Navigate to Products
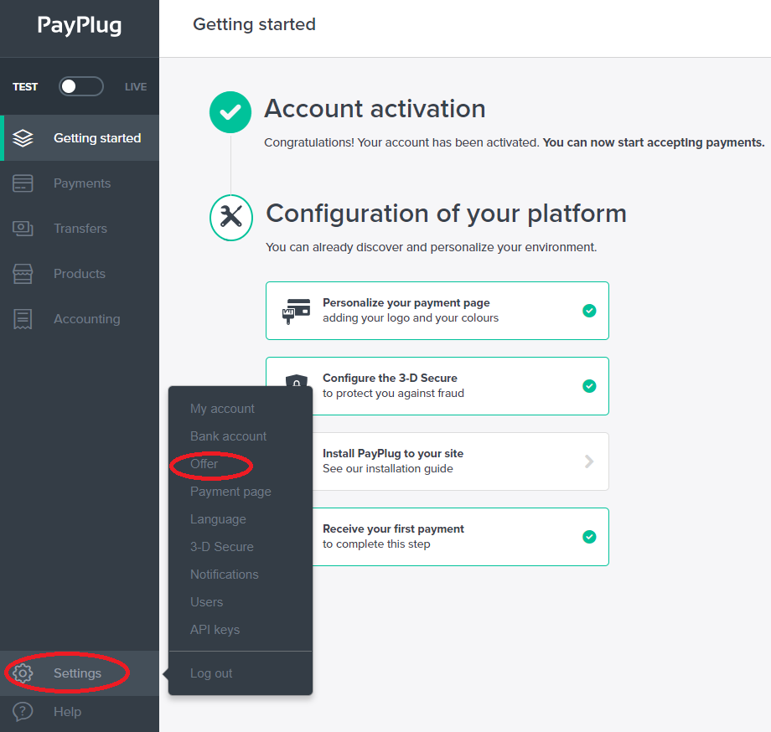 80,274
